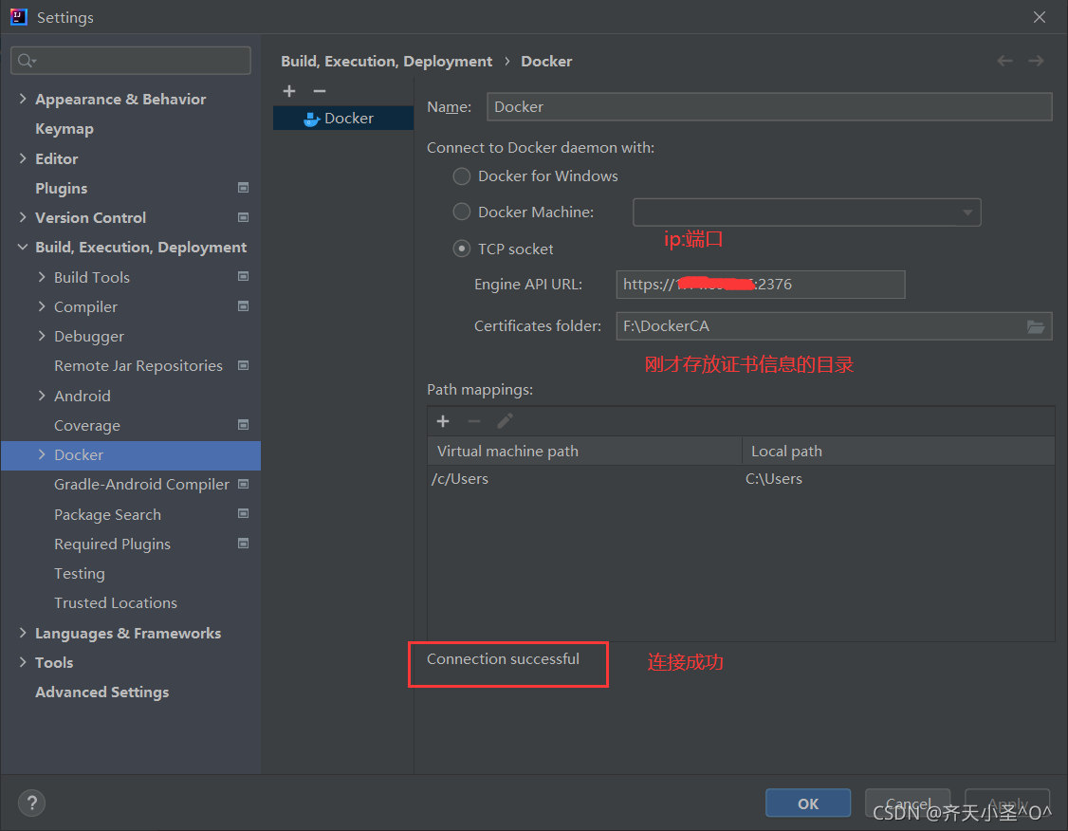Click the remove Docker configuration minus icon
The image size is (1068, 831).
coord(320,91)
